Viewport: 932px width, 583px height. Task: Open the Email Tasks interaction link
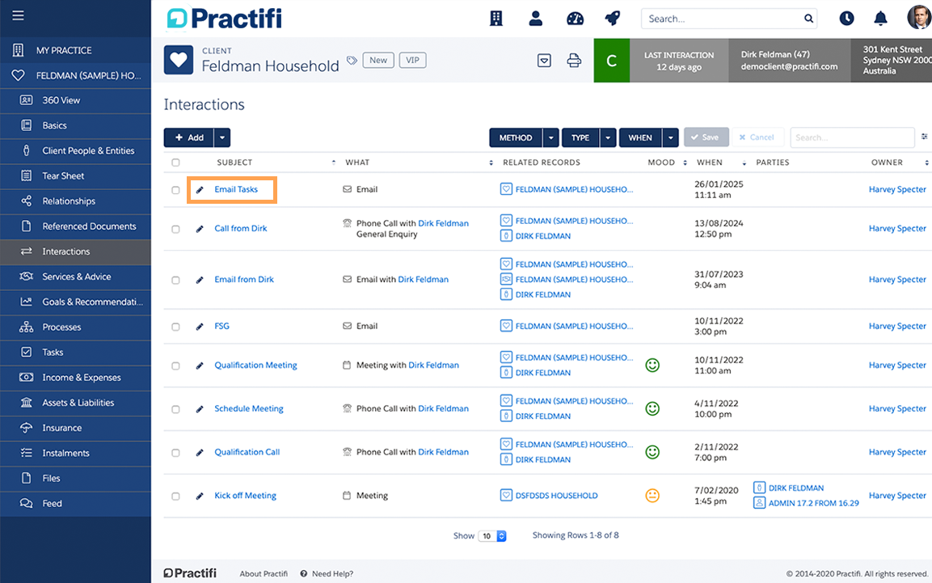(236, 189)
